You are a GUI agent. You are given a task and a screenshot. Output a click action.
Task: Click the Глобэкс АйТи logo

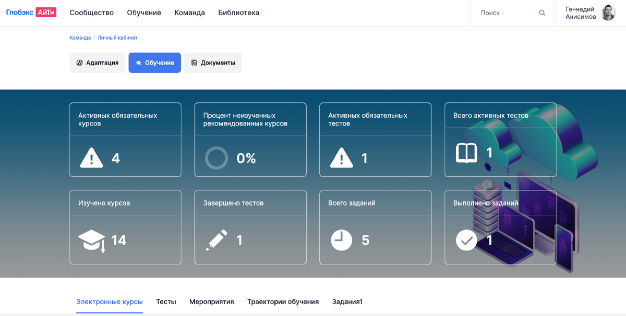(x=31, y=12)
